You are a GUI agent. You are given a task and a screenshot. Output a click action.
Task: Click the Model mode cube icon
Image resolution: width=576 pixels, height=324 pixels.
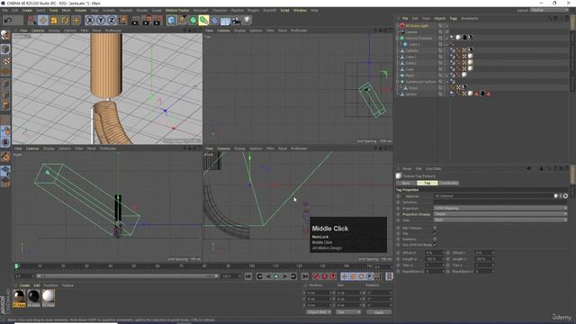[5, 49]
